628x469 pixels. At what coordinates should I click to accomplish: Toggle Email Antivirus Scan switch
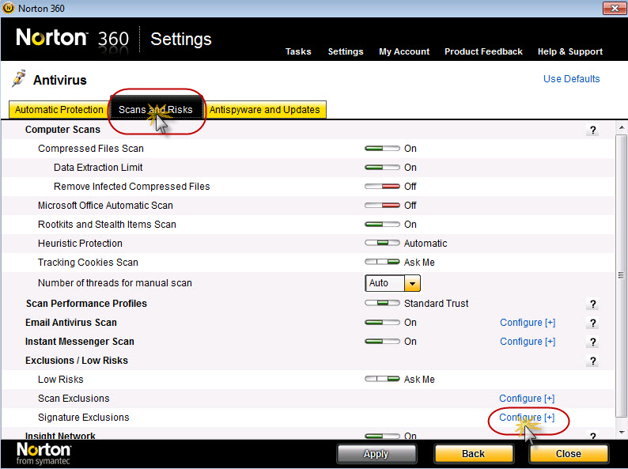[x=382, y=323]
